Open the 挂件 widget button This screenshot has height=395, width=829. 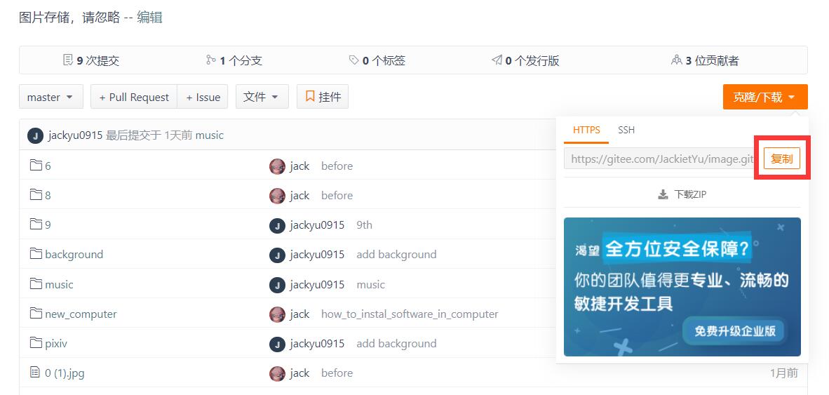(x=323, y=97)
